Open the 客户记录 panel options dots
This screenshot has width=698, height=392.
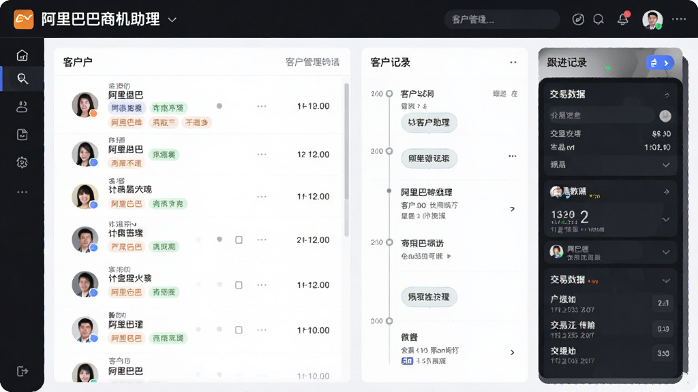[x=513, y=62]
